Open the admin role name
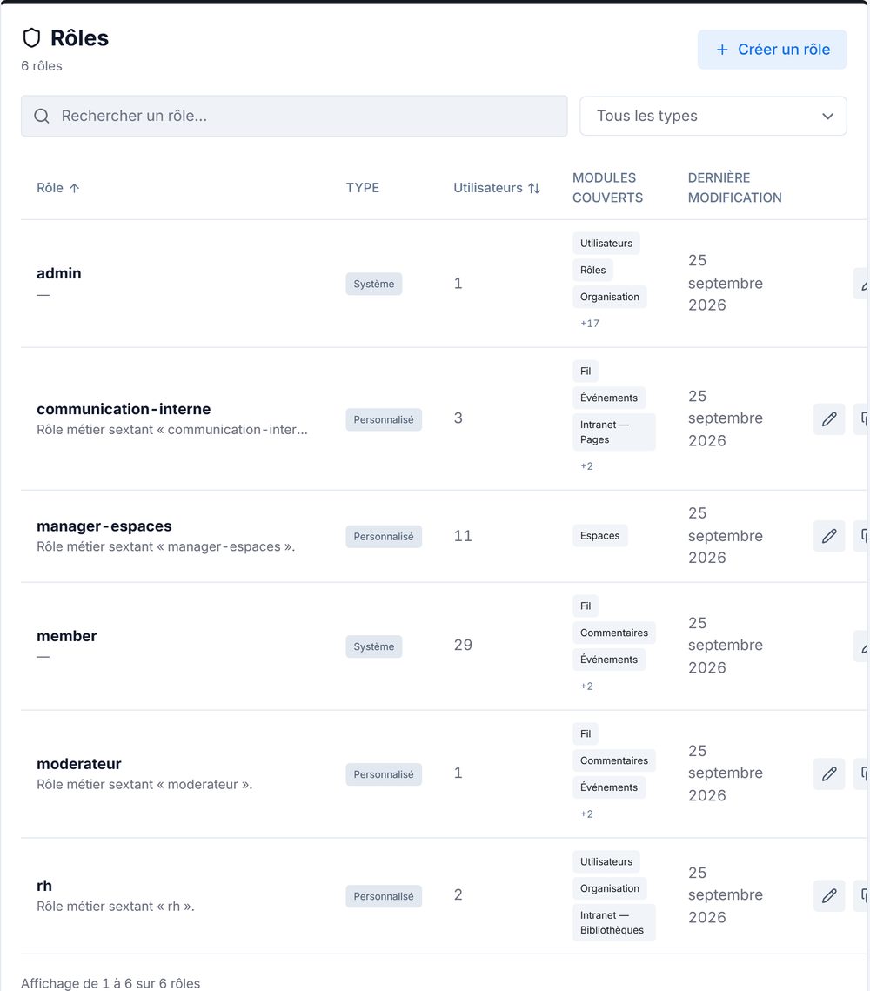This screenshot has height=991, width=870. pos(59,273)
